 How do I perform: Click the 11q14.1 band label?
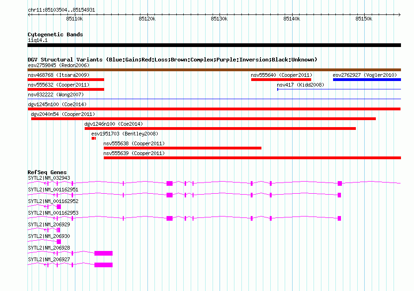38,40
